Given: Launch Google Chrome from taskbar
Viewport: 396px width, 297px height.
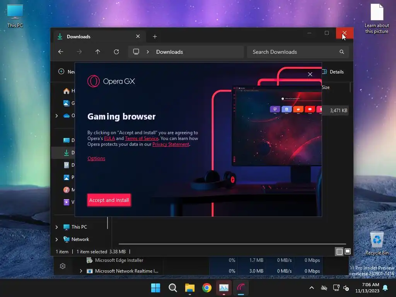Looking at the screenshot, I should 207,288.
